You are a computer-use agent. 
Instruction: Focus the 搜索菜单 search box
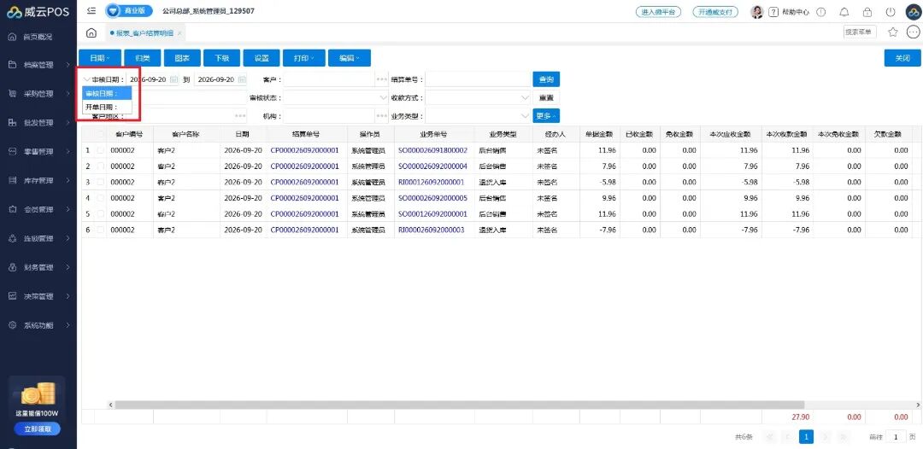pos(860,32)
